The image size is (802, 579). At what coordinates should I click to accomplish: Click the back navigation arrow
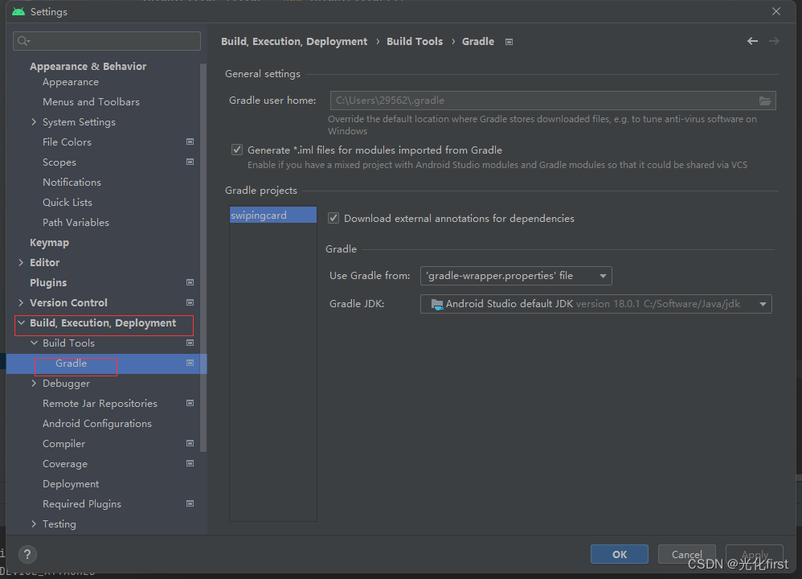[752, 42]
